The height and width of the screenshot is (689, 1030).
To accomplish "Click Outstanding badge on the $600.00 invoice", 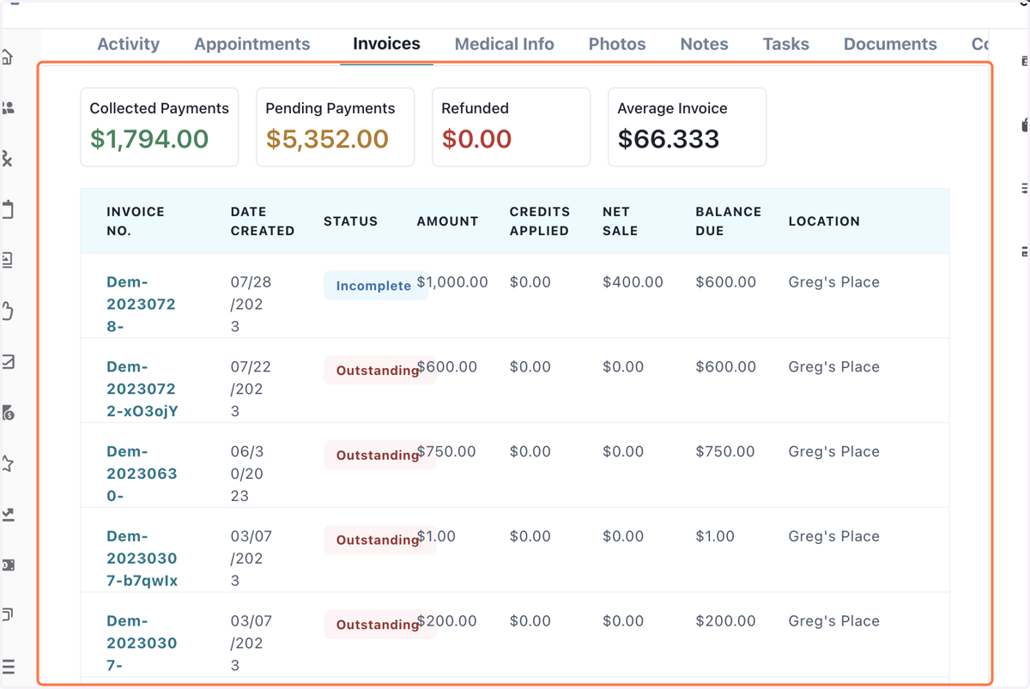I will [378, 371].
